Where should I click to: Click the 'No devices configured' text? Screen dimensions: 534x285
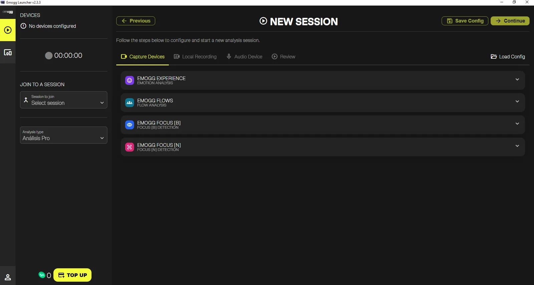[52, 26]
